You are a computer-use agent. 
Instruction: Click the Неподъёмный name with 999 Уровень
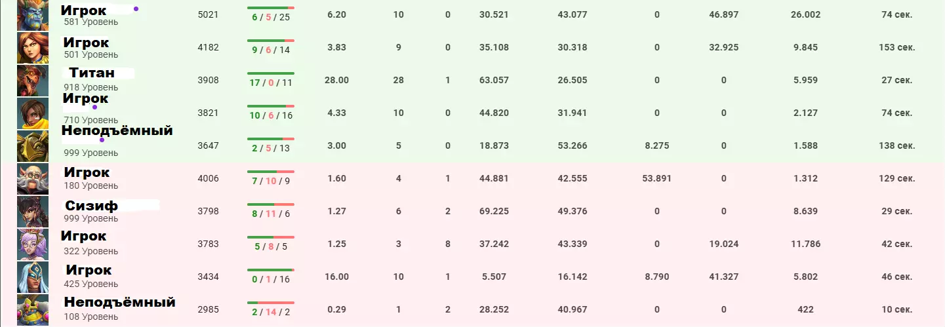(117, 130)
